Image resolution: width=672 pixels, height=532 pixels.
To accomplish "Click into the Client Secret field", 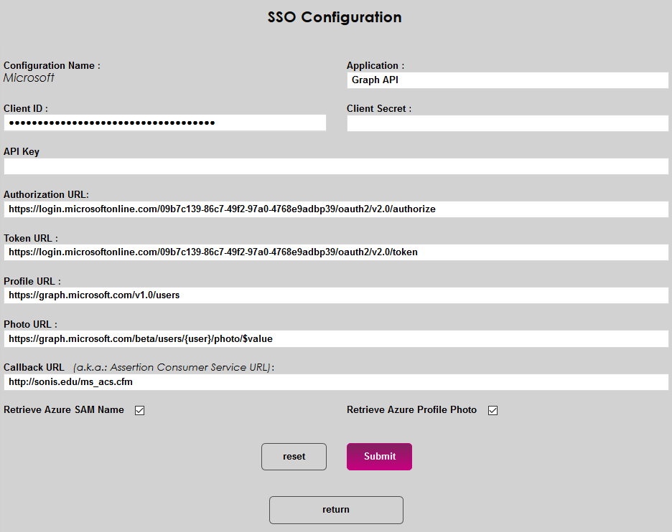I will pyautogui.click(x=507, y=123).
